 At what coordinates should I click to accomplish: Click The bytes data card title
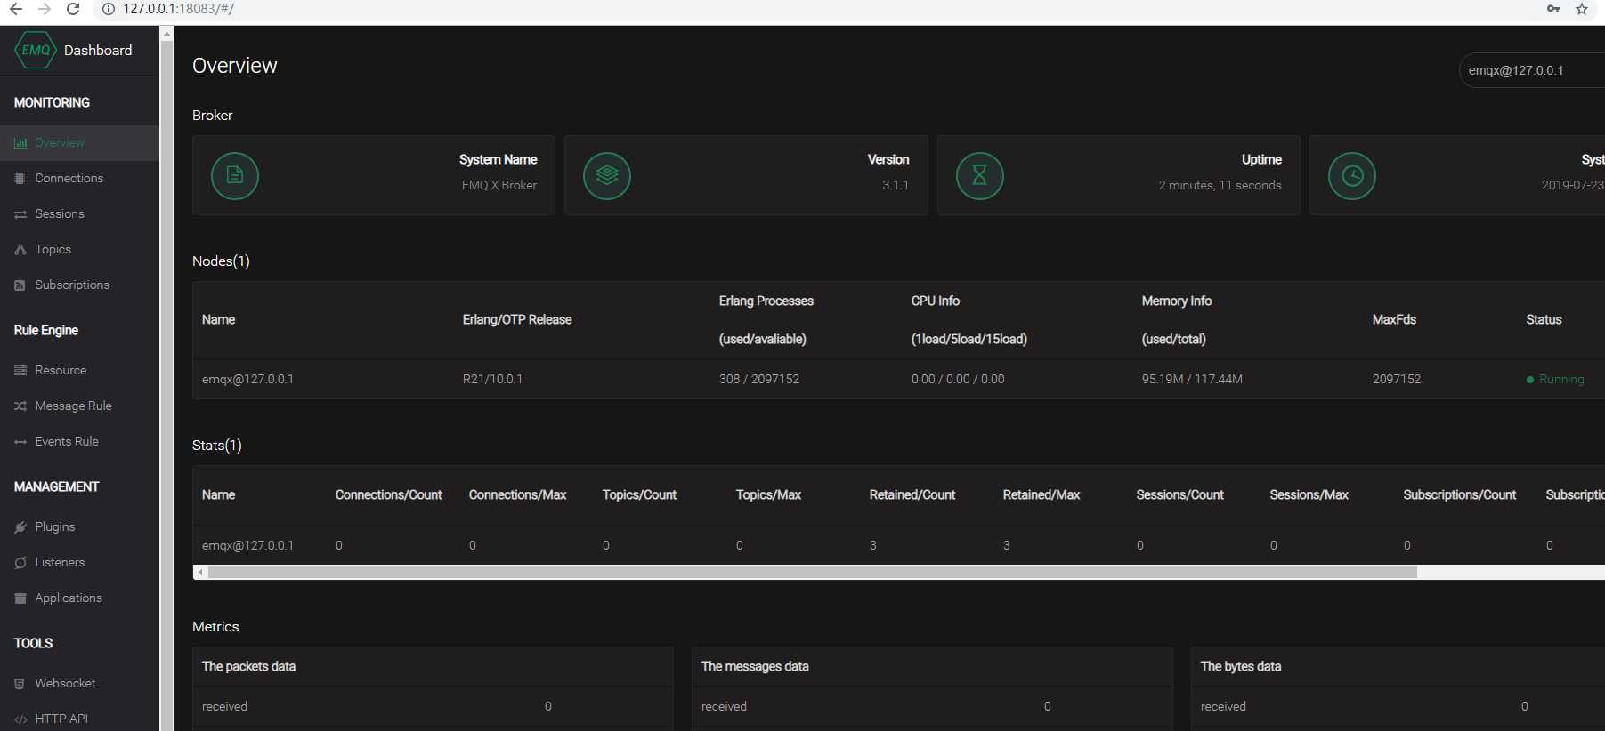tap(1241, 666)
